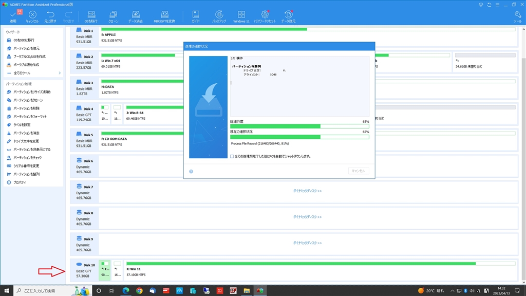
Task: Select ポータブル版を作成 in sidebar
Action: tap(26, 65)
